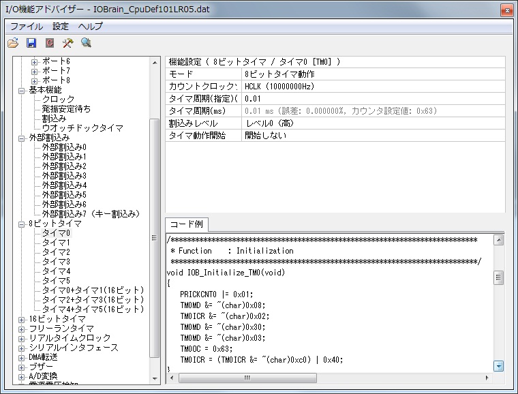The width and height of the screenshot is (518, 394).
Task: Expand the DMA転送 tree node
Action: coord(21,358)
